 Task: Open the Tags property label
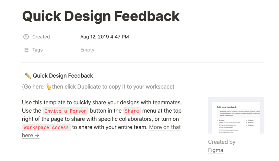(37, 50)
